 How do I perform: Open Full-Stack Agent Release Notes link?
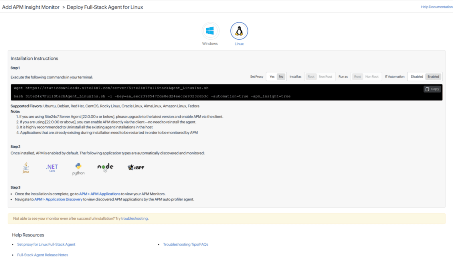click(43, 255)
